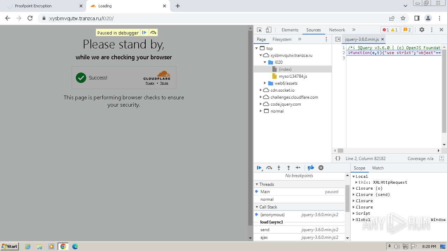The height and width of the screenshot is (251, 447).
Task: Expand code.jquery.com node
Action: pos(261,104)
